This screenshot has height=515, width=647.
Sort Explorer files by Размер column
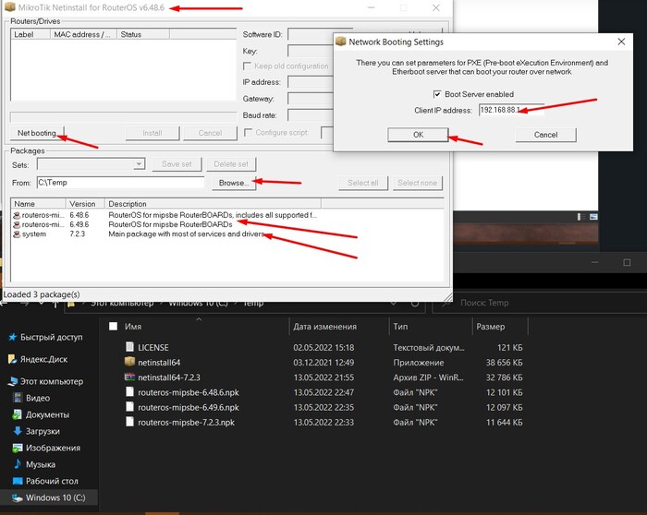[491, 327]
